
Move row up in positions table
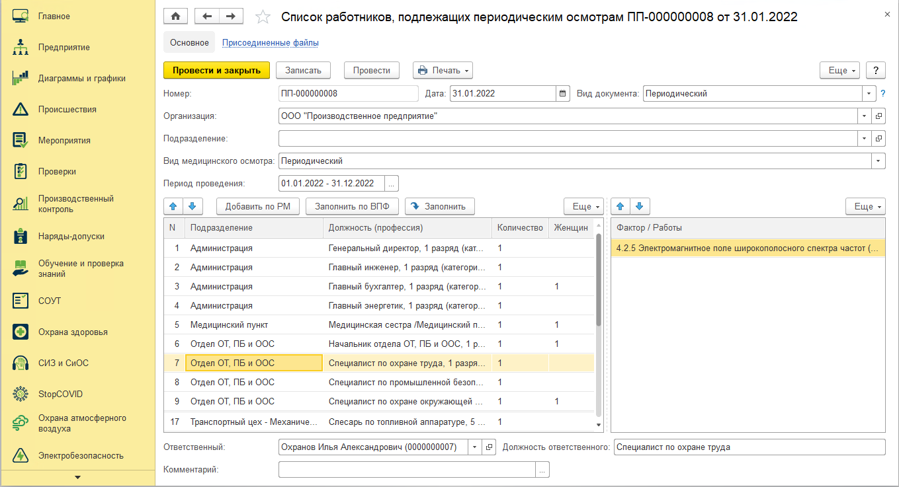pos(173,206)
